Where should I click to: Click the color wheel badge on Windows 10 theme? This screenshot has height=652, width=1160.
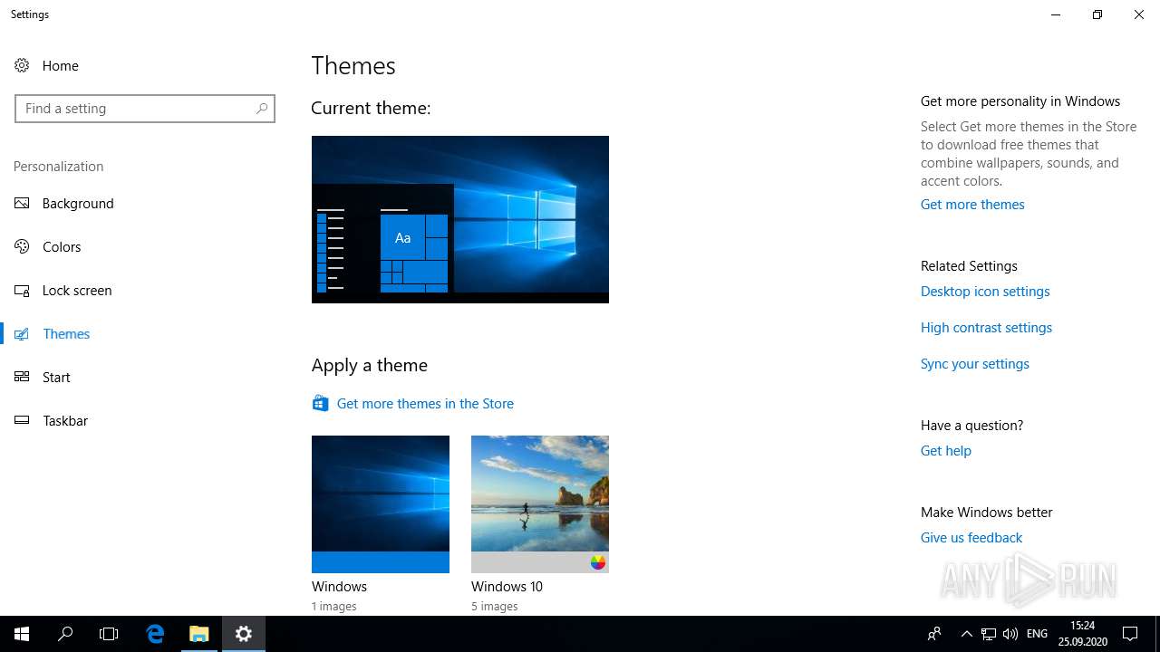pyautogui.click(x=598, y=562)
